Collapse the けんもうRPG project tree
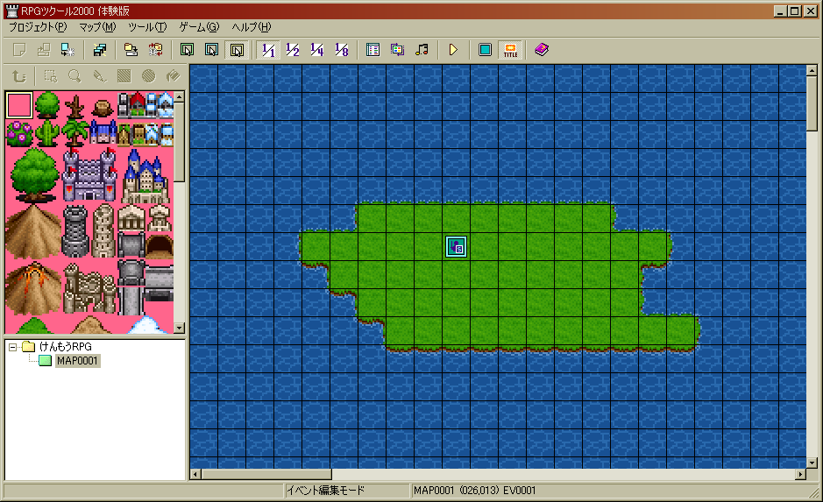 pos(13,347)
